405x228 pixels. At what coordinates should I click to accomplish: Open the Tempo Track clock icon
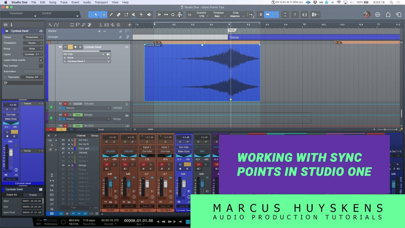[x=118, y=25]
